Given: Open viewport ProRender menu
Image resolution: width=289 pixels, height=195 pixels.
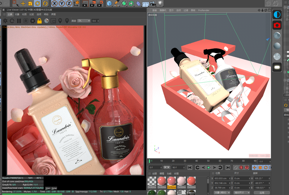Looking at the screenshot, I should (204, 10).
